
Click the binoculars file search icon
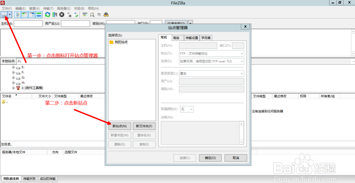pos(106,15)
